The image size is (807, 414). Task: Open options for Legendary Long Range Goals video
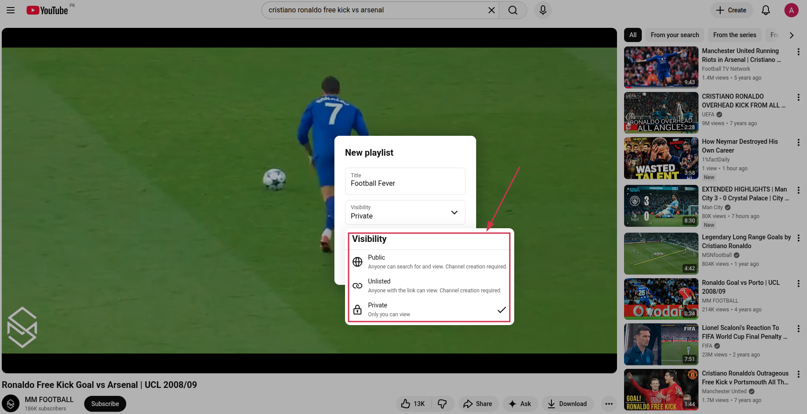pyautogui.click(x=799, y=238)
